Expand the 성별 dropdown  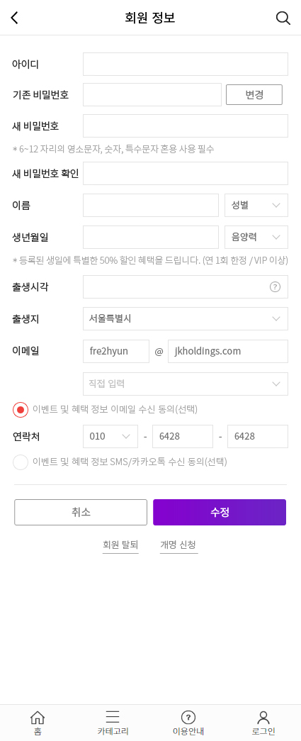click(256, 205)
